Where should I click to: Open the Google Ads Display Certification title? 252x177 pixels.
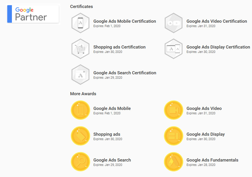pos(218,47)
